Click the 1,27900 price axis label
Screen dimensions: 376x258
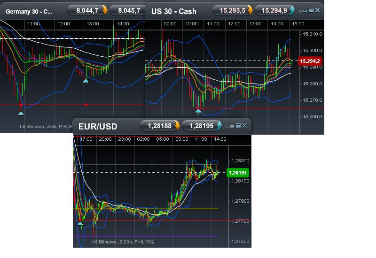[x=240, y=201]
